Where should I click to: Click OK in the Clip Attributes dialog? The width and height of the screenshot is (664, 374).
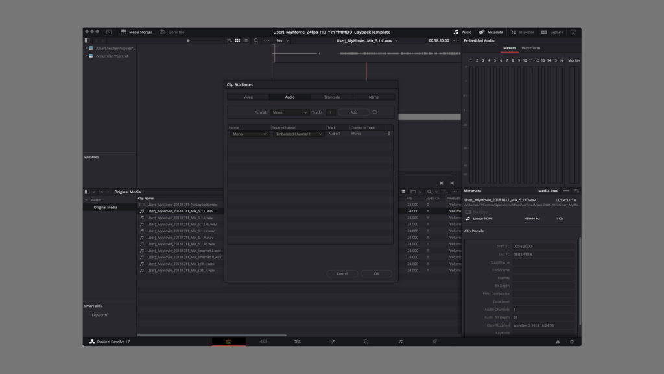coord(377,273)
